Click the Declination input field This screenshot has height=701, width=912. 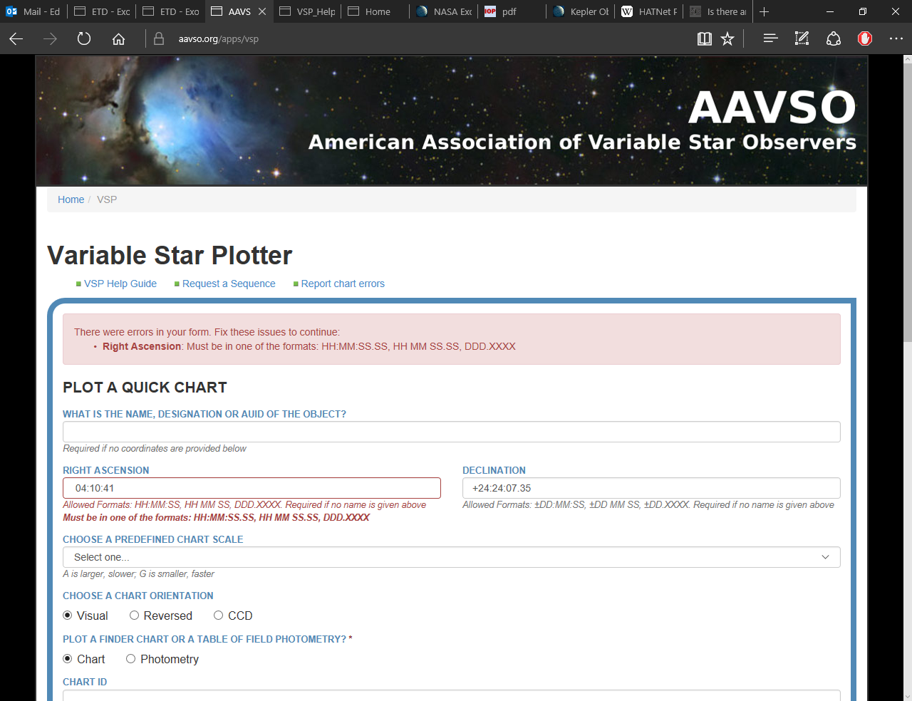pyautogui.click(x=651, y=488)
